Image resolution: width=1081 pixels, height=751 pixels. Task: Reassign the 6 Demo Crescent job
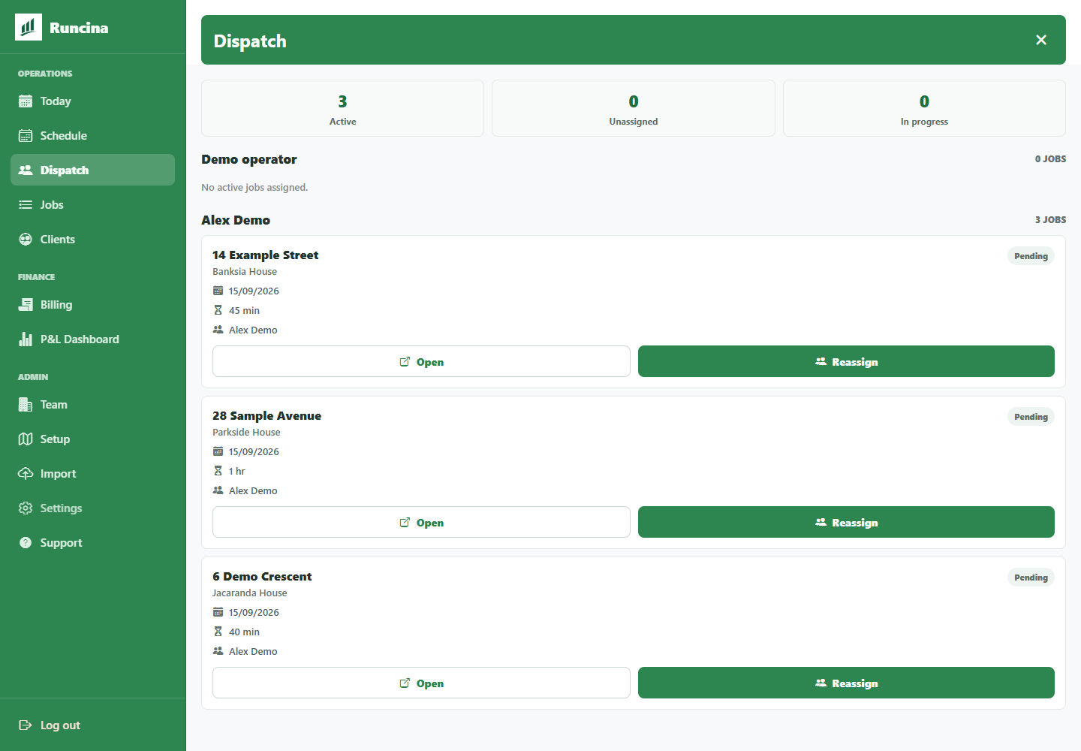pos(846,683)
